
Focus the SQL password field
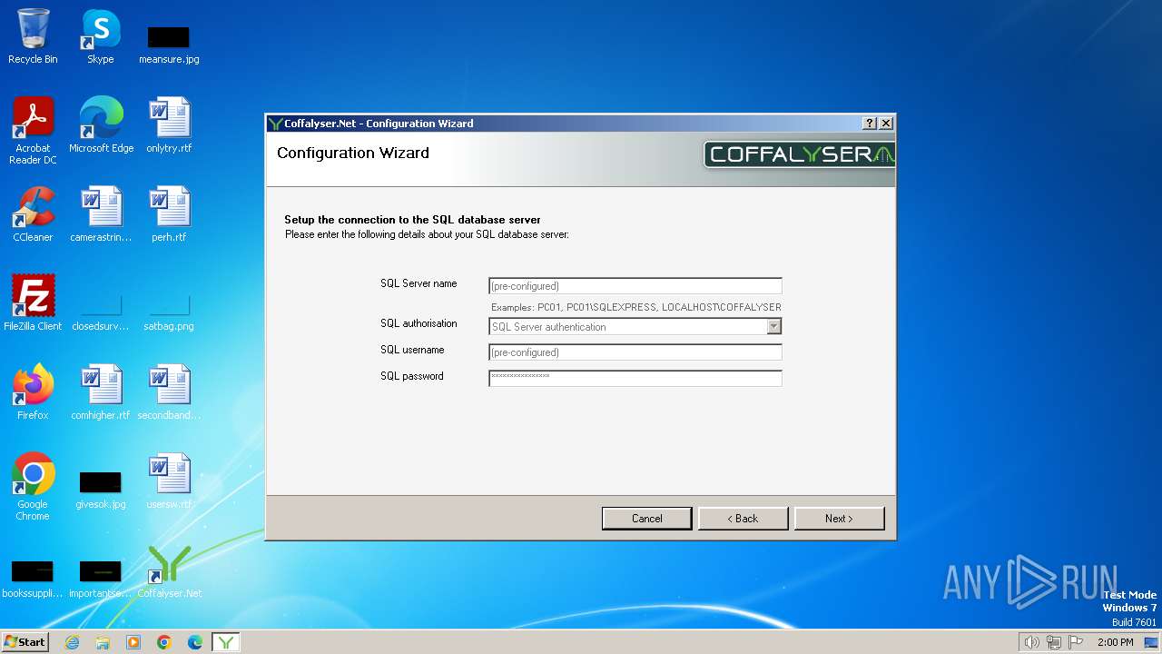(635, 378)
